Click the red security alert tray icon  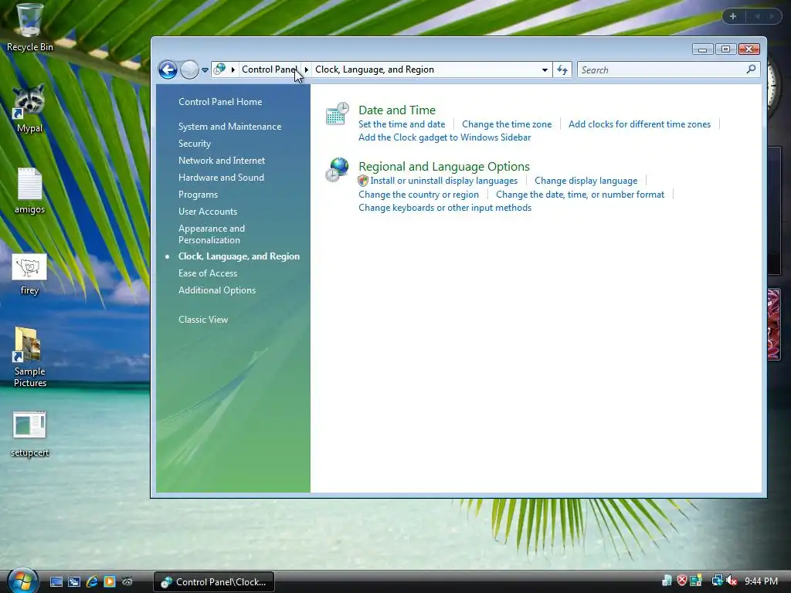click(x=681, y=581)
